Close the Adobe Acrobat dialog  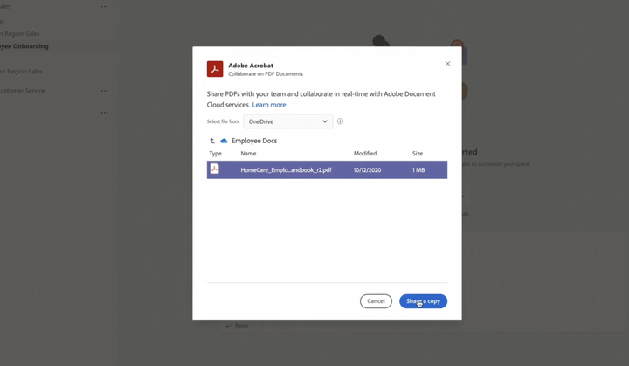447,64
